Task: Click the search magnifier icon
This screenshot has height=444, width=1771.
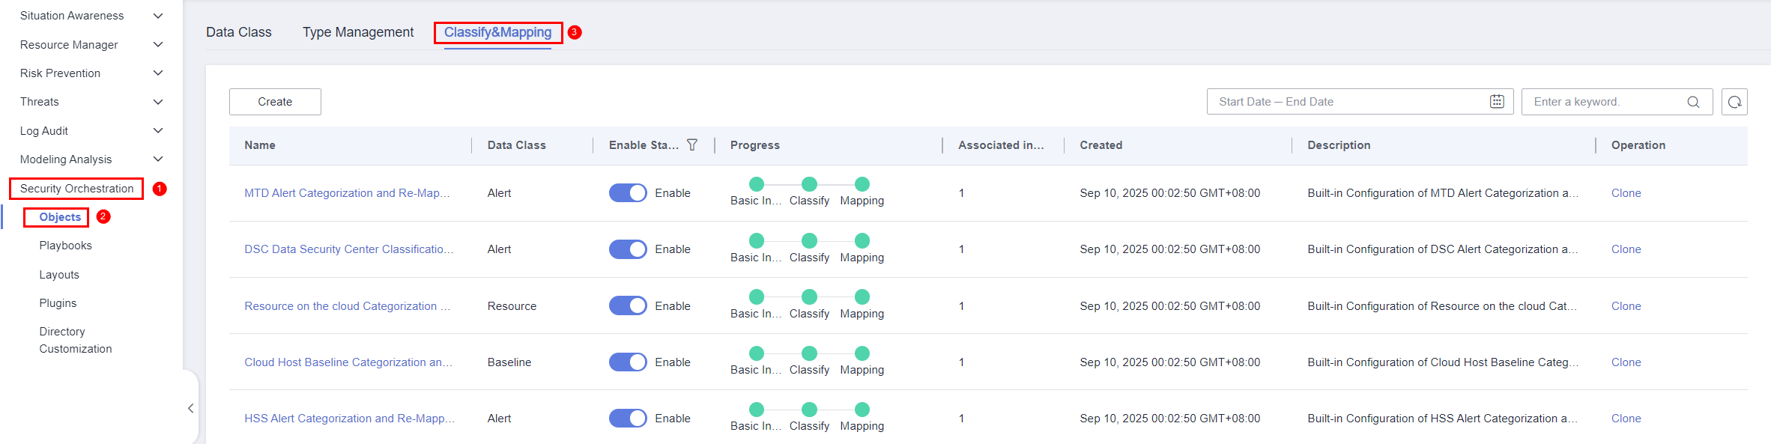Action: (1693, 102)
